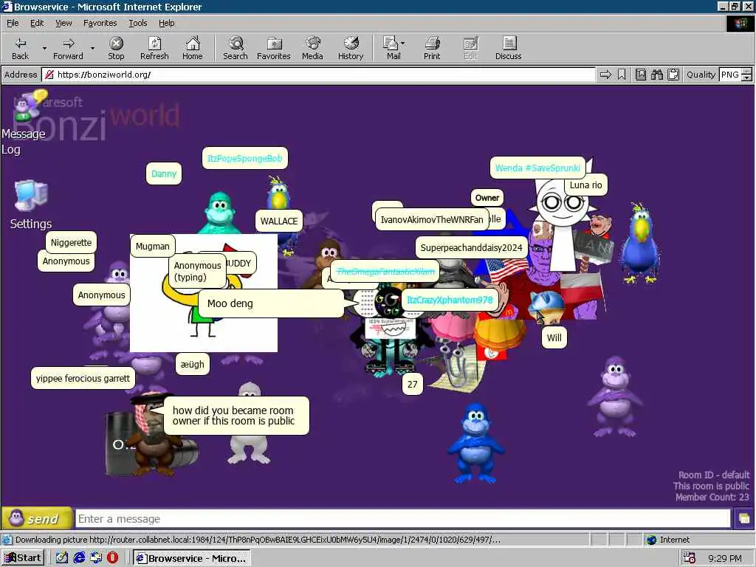
Task: Click the Discuss toolbar button
Action: (x=509, y=48)
